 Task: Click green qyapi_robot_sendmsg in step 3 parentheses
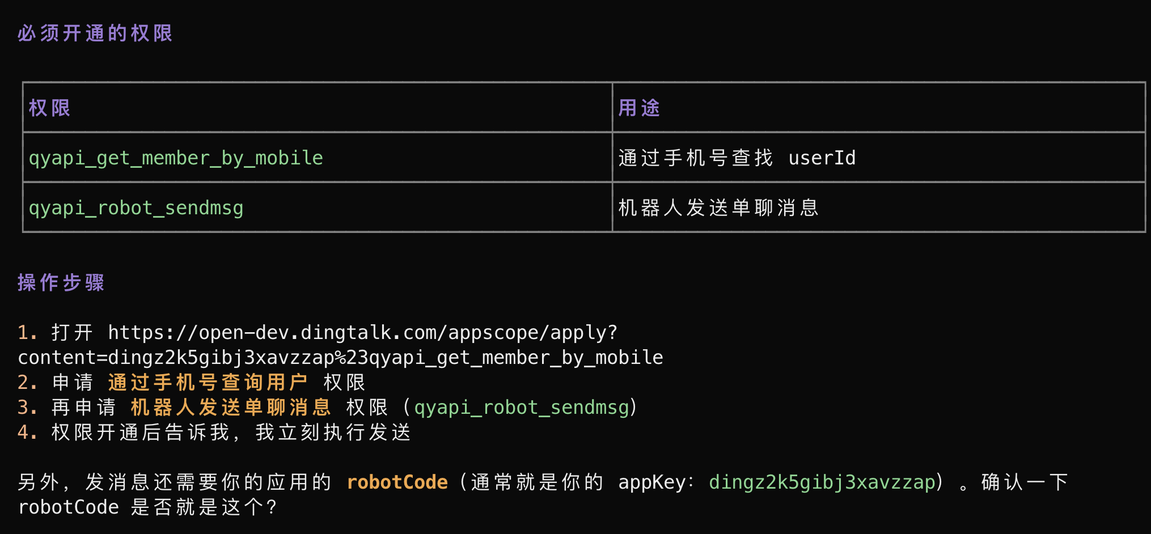click(522, 408)
